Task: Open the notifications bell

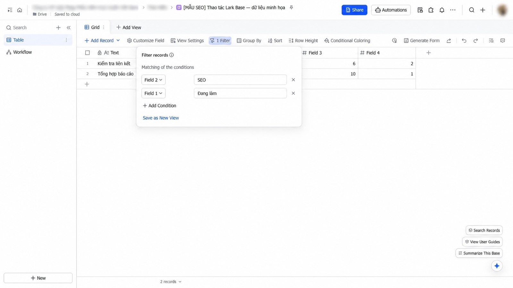Action: point(442,10)
